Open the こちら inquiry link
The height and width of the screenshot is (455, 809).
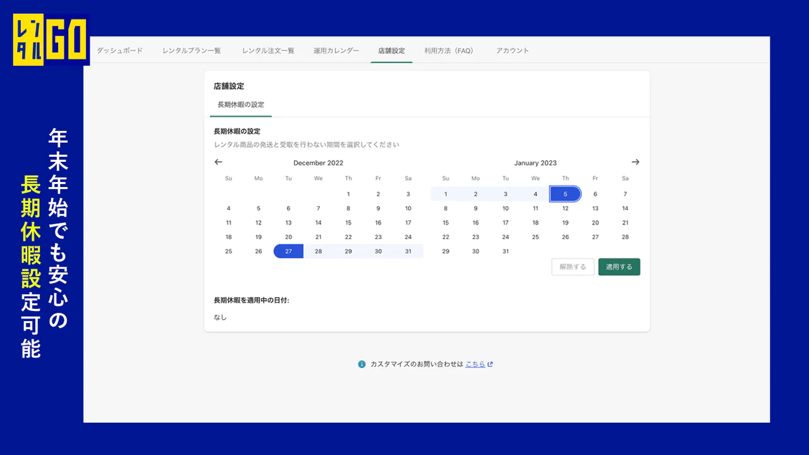pos(475,364)
